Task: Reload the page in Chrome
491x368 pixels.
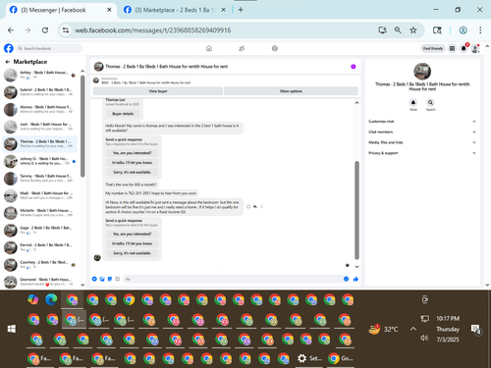Action: 45,30
